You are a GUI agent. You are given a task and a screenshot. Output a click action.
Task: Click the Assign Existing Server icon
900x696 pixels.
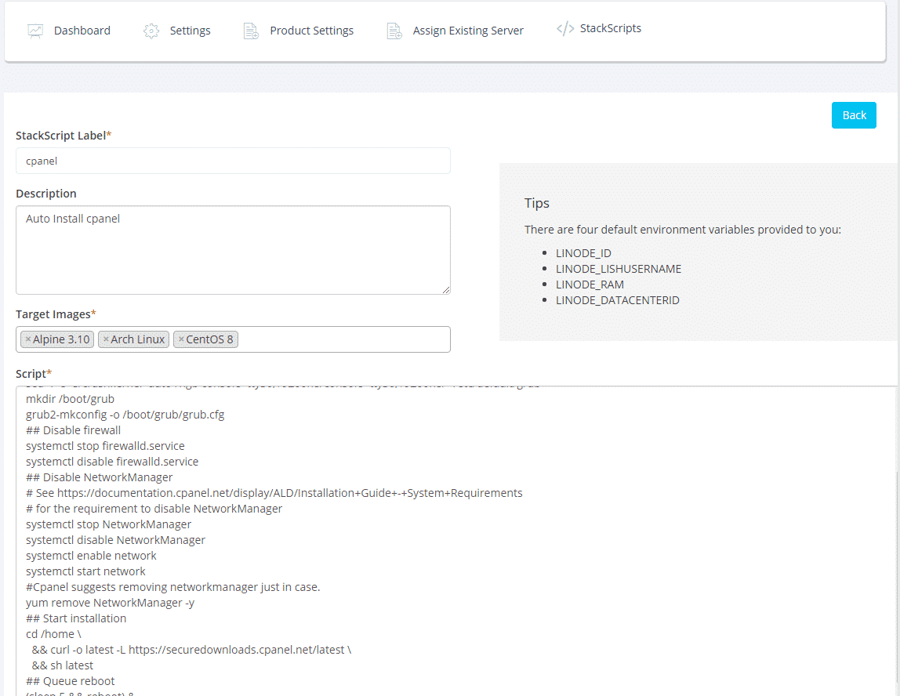click(x=394, y=31)
